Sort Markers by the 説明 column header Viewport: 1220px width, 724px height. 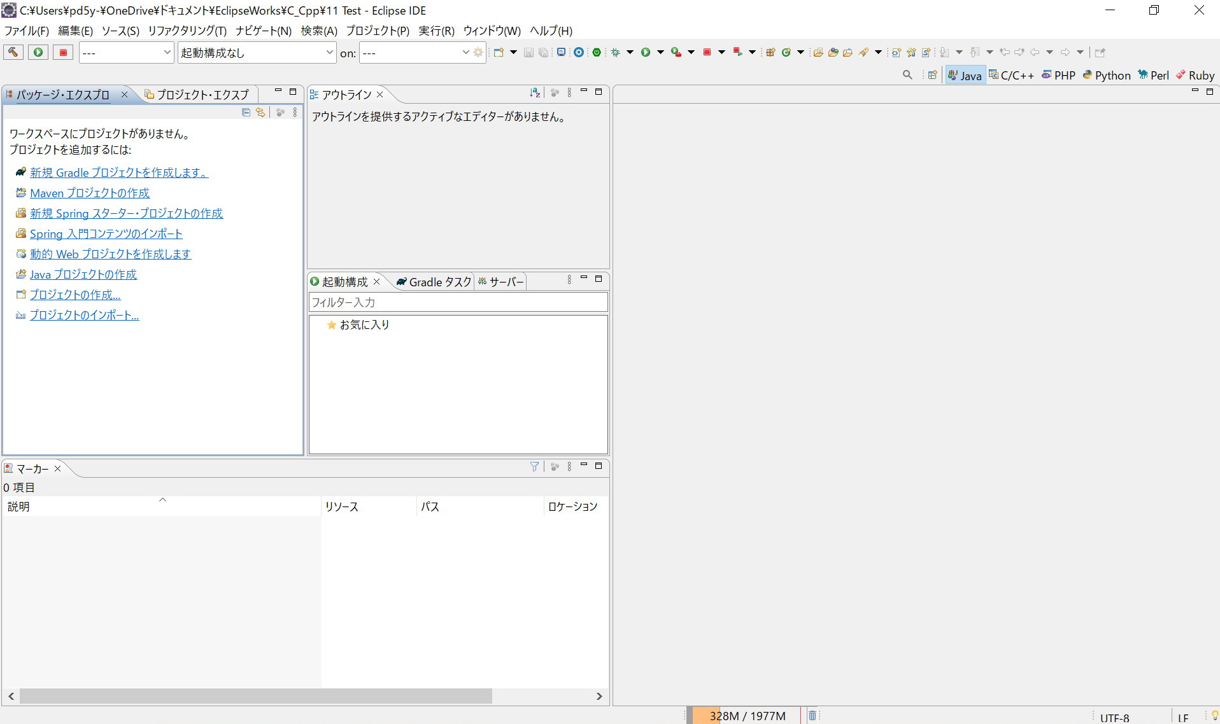[162, 506]
